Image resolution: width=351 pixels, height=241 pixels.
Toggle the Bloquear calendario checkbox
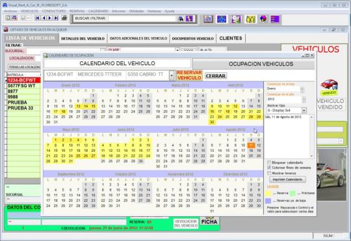pyautogui.click(x=269, y=162)
